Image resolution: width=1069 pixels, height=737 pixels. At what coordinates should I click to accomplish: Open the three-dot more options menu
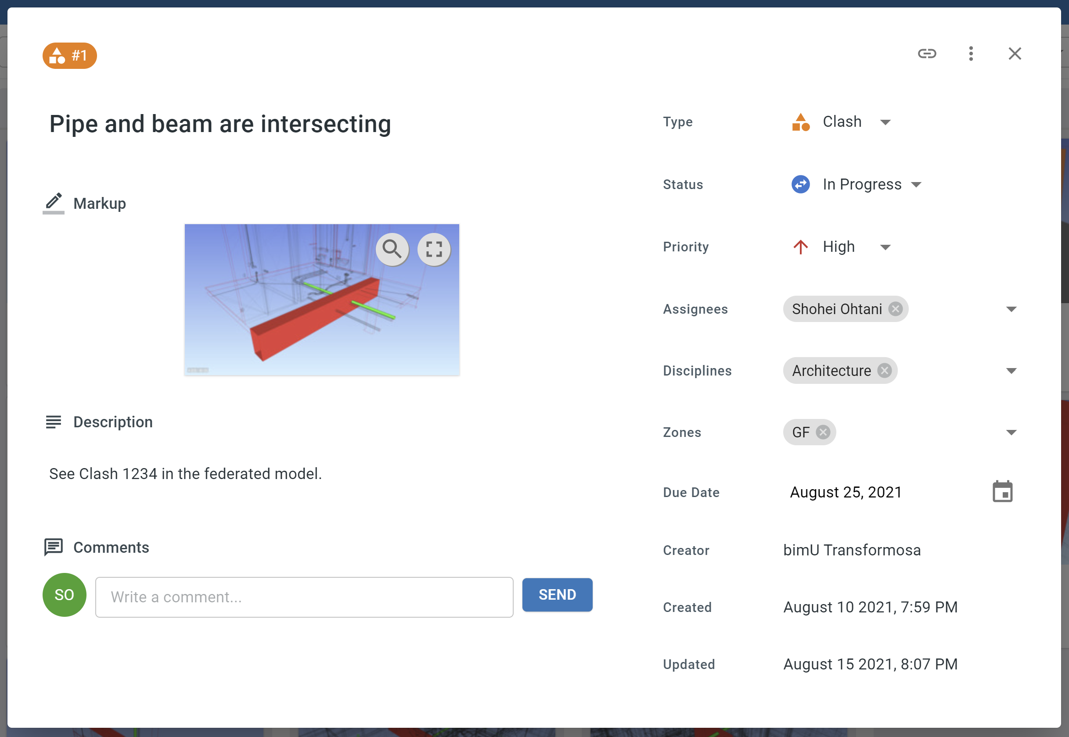click(971, 54)
